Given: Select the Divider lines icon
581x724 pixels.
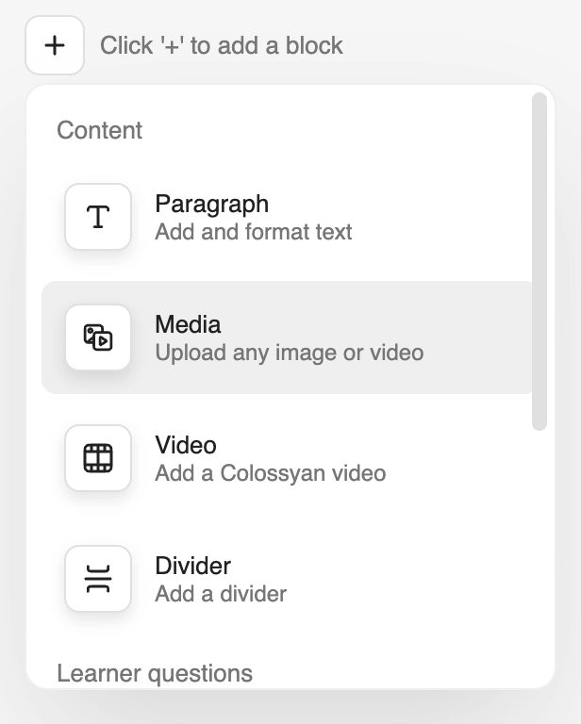Looking at the screenshot, I should coord(98,578).
